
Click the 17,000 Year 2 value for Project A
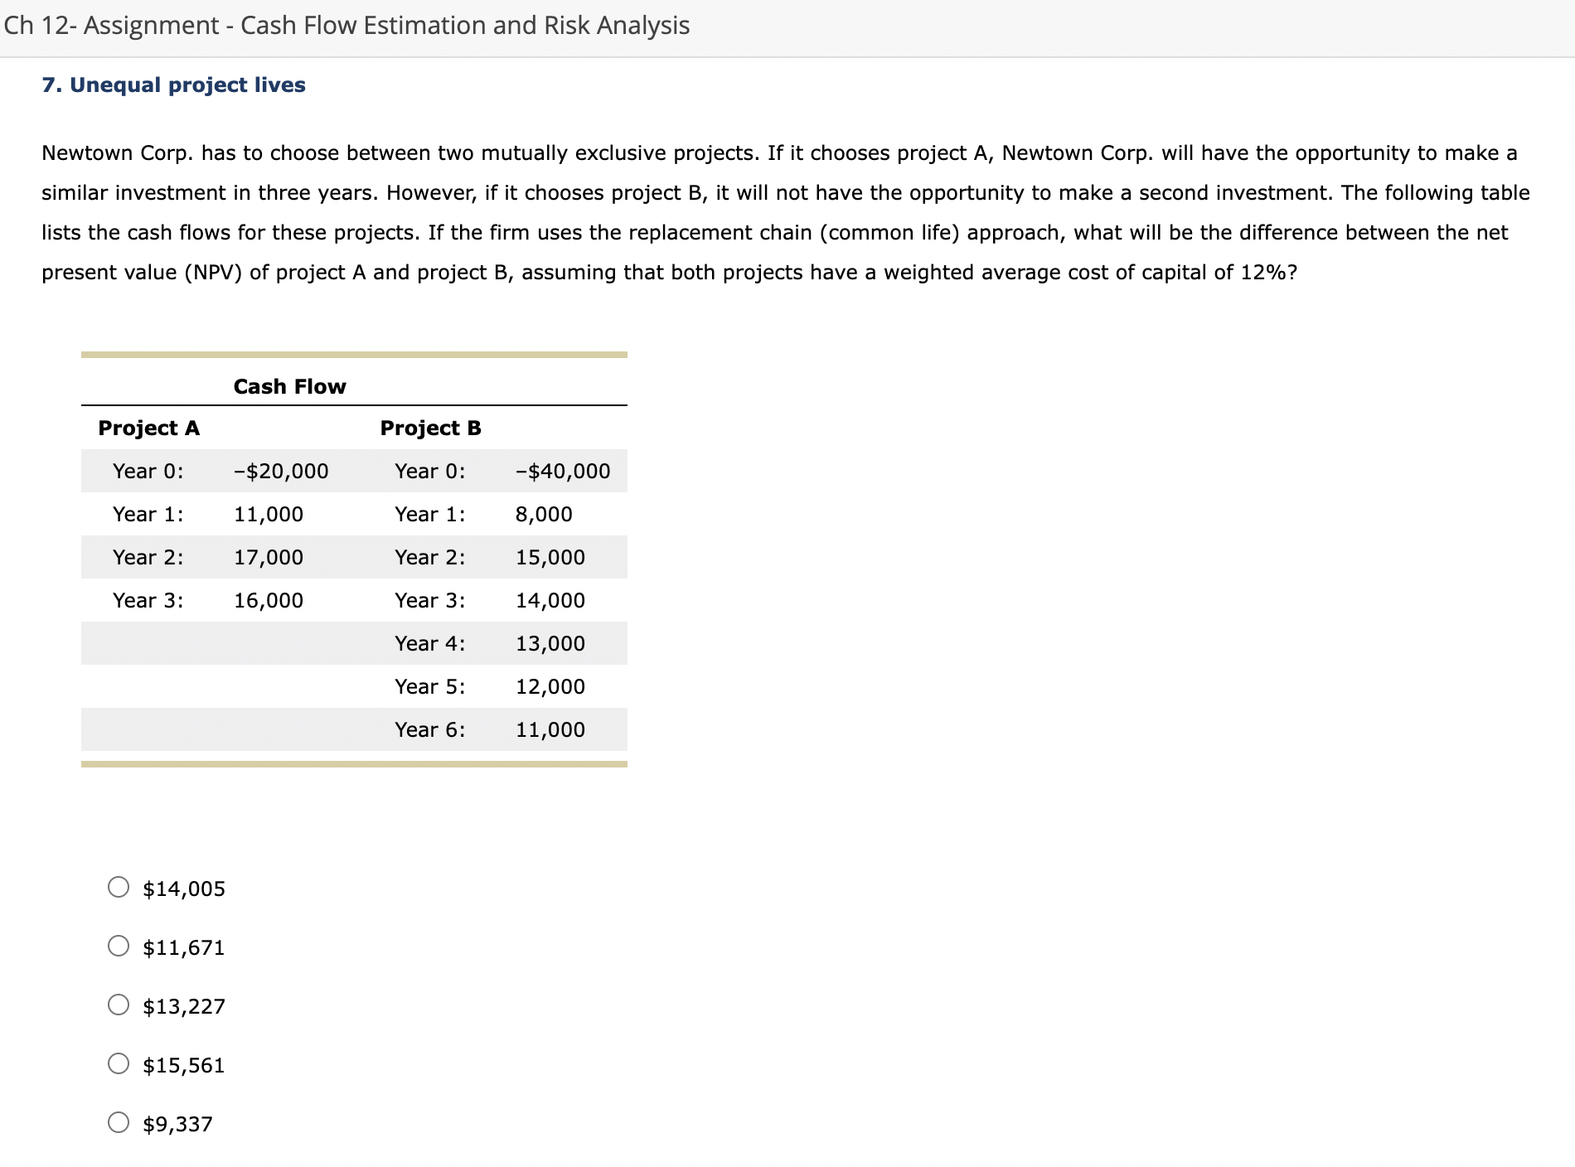coord(268,557)
